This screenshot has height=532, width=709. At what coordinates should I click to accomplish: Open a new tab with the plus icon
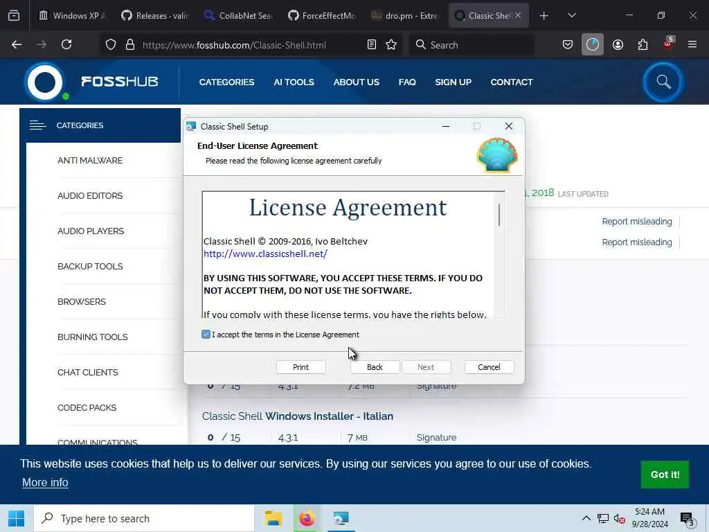click(544, 16)
